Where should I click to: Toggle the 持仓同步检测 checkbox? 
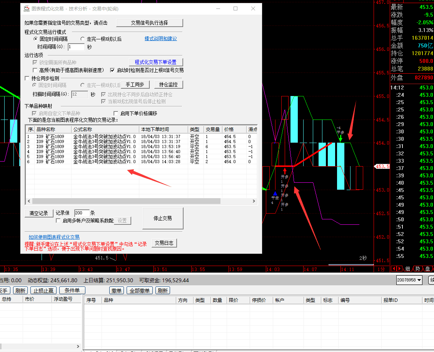[27, 78]
